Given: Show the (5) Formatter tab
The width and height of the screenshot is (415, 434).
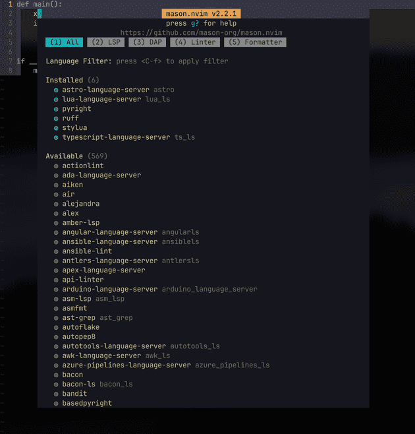Looking at the screenshot, I should pyautogui.click(x=255, y=42).
